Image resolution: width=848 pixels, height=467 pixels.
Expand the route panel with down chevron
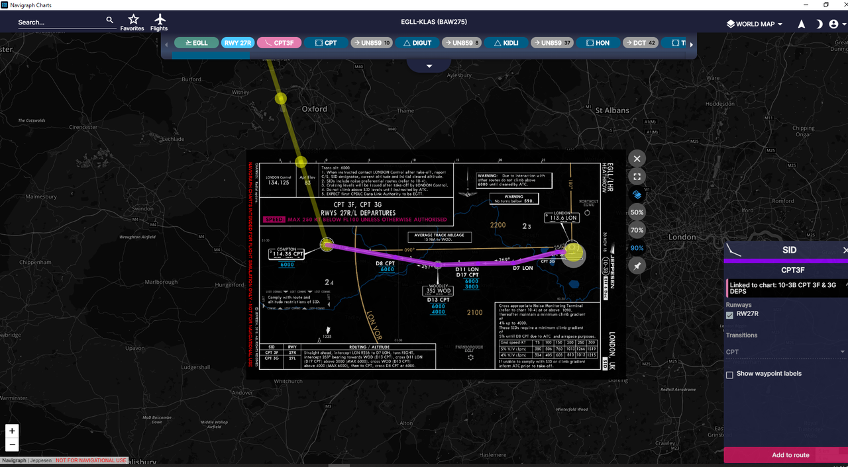coord(429,65)
